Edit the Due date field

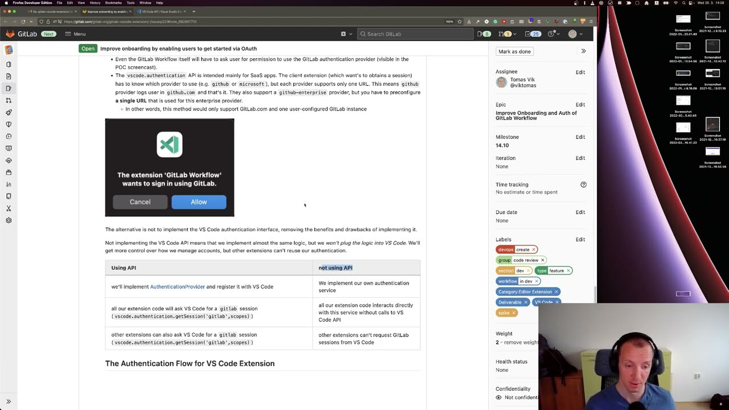point(580,212)
